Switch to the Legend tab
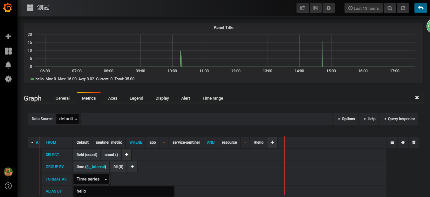The width and height of the screenshot is (430, 197). (136, 98)
